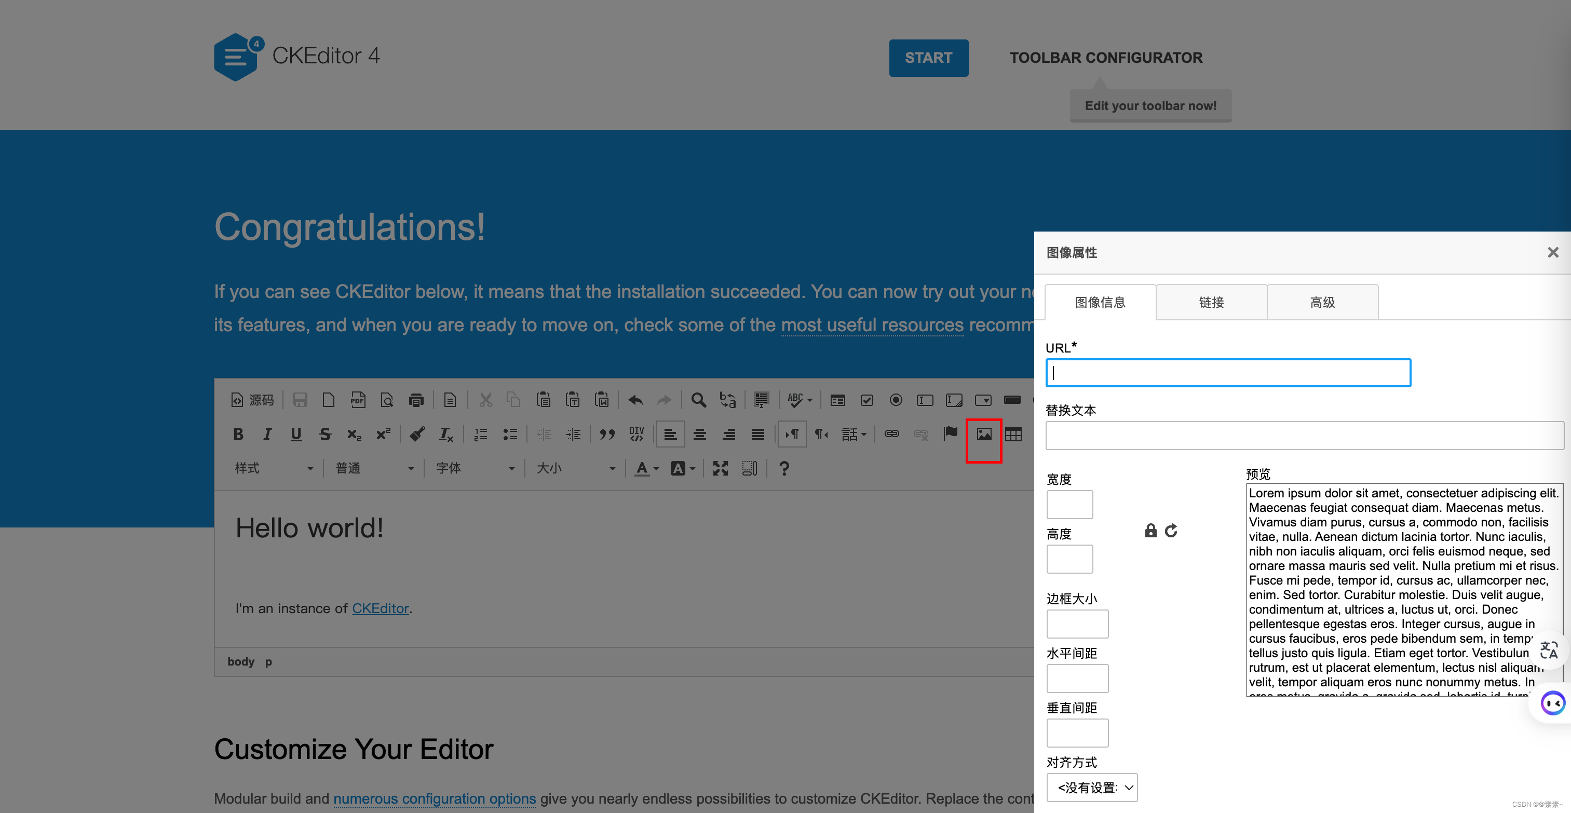Click the Copy Formatting paintbrush icon
Screen dimensions: 1571x813
point(417,434)
